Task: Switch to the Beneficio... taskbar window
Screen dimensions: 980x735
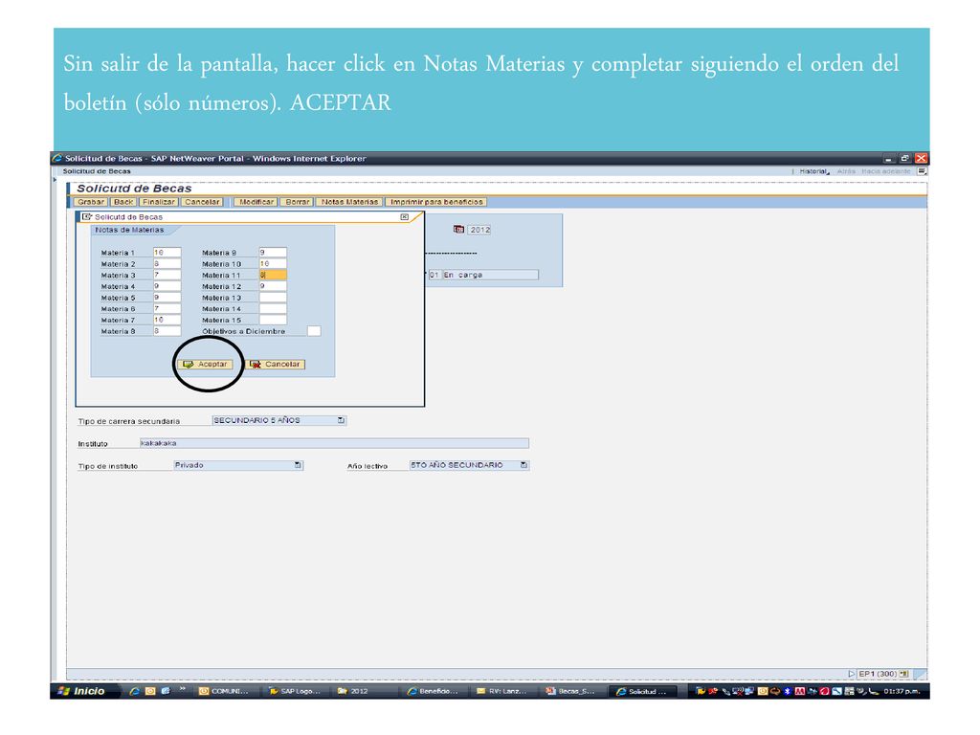Action: pyautogui.click(x=434, y=691)
